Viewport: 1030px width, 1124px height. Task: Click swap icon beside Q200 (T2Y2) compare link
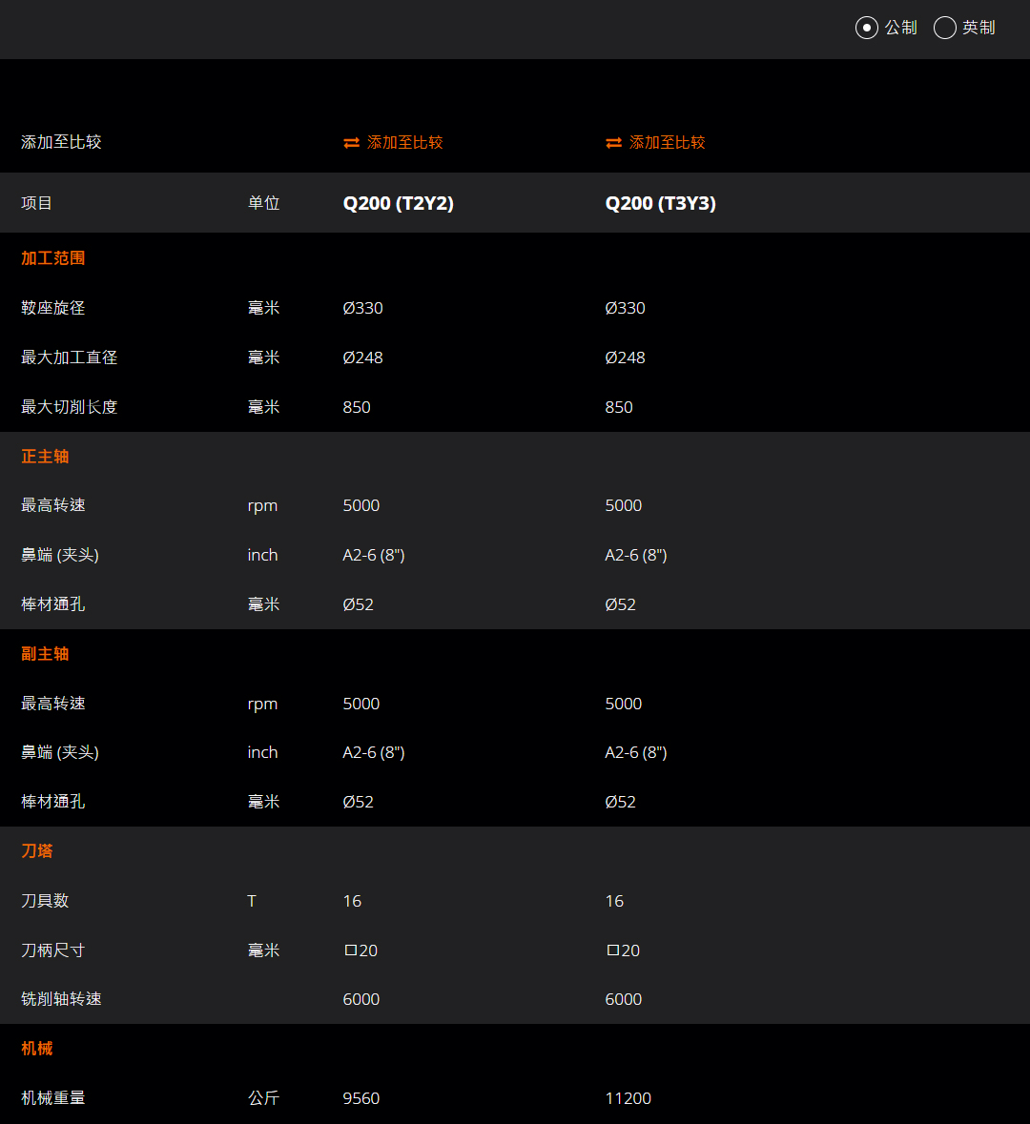(x=352, y=143)
